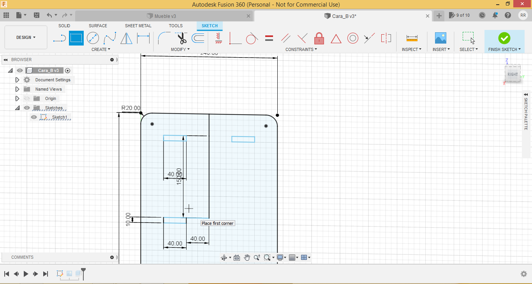Click the Sketch Dimension tool

point(143,38)
